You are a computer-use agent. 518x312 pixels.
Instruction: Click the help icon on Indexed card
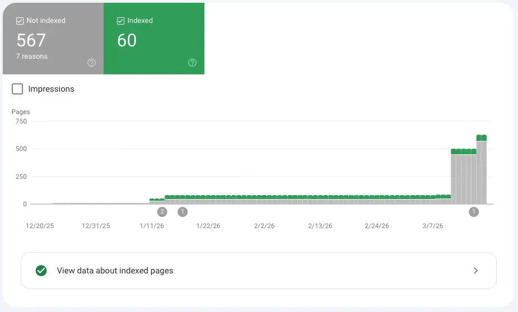click(193, 63)
